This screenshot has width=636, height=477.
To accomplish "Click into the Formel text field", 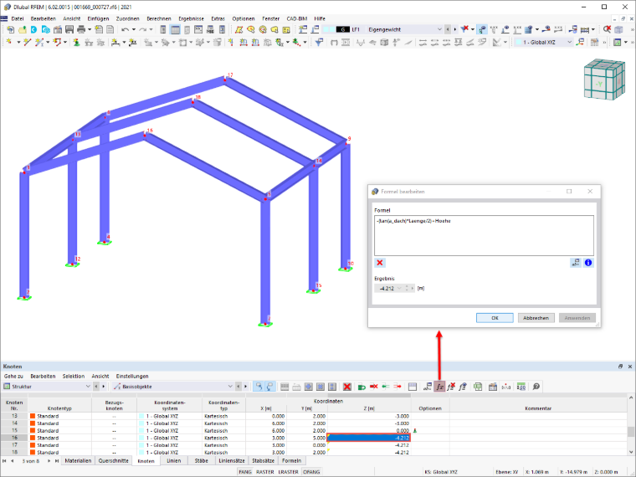I will [484, 236].
